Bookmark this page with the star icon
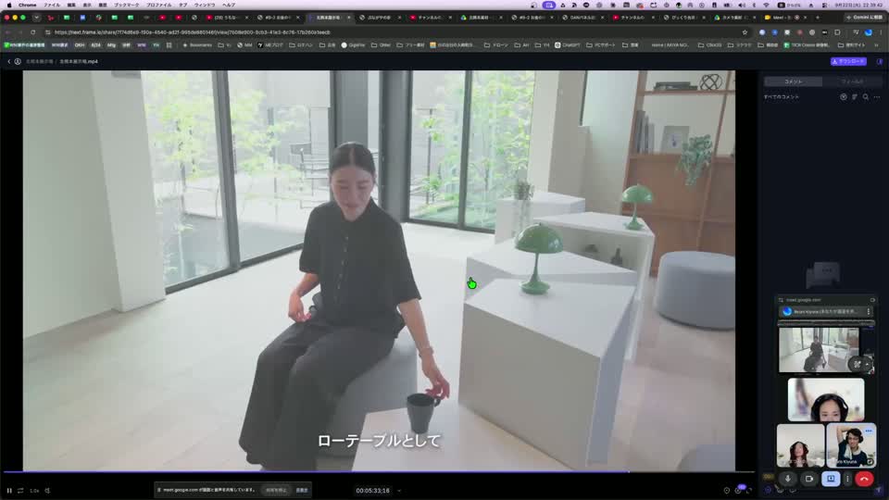889x500 pixels. click(745, 32)
